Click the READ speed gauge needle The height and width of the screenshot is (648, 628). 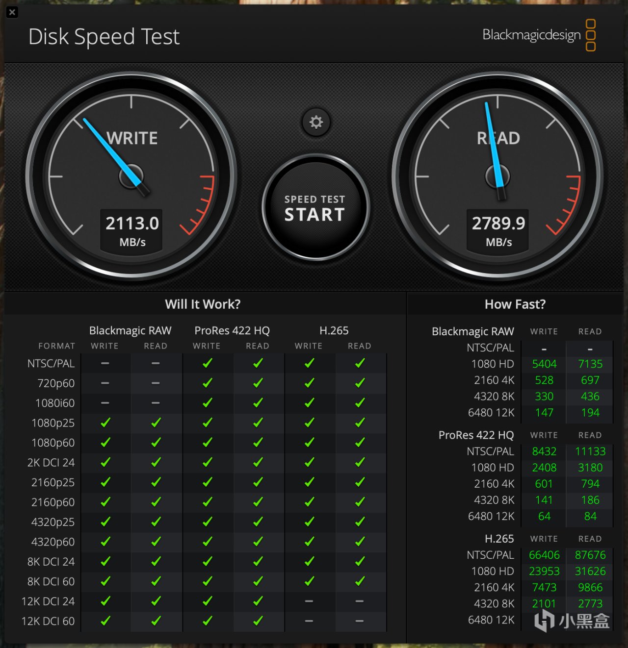point(495,150)
